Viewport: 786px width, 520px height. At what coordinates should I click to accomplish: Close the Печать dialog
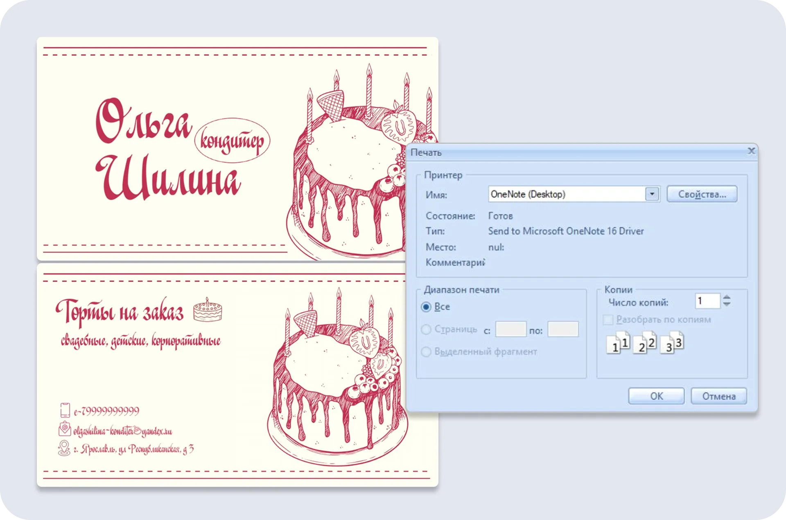[x=751, y=151]
